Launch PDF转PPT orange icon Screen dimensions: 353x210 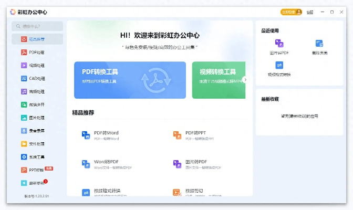click(x=177, y=135)
